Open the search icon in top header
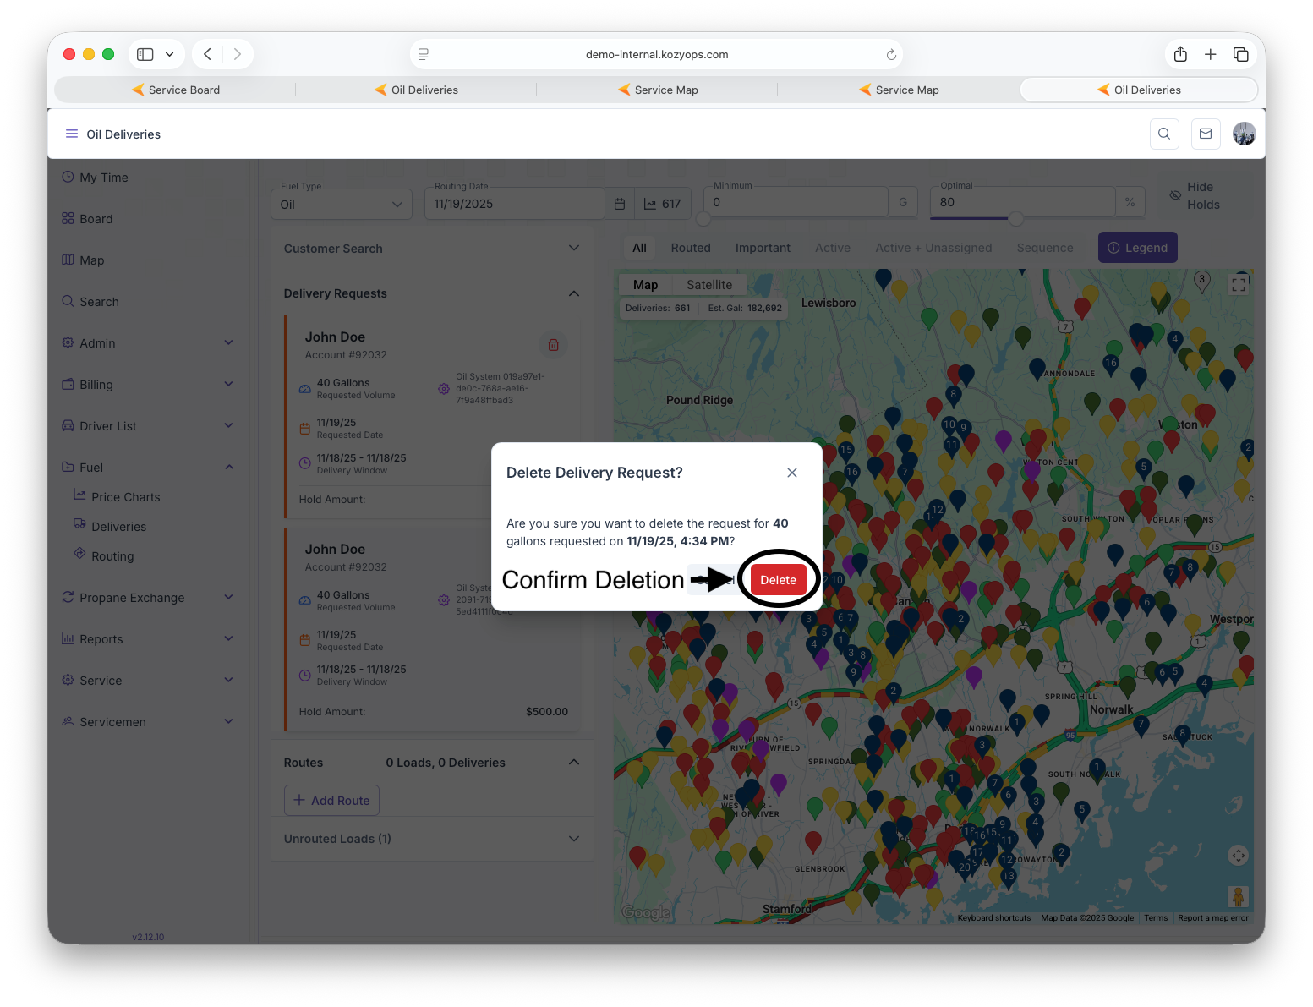 (1164, 134)
